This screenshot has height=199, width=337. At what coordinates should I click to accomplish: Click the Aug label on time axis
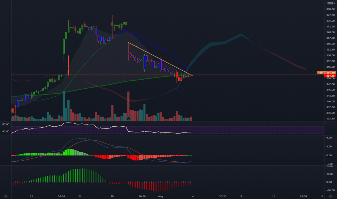[x=161, y=196]
